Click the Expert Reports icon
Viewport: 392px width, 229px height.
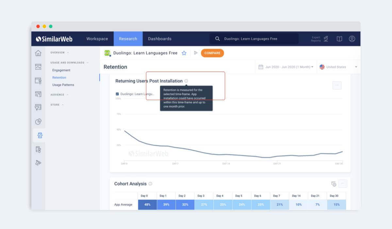point(325,39)
